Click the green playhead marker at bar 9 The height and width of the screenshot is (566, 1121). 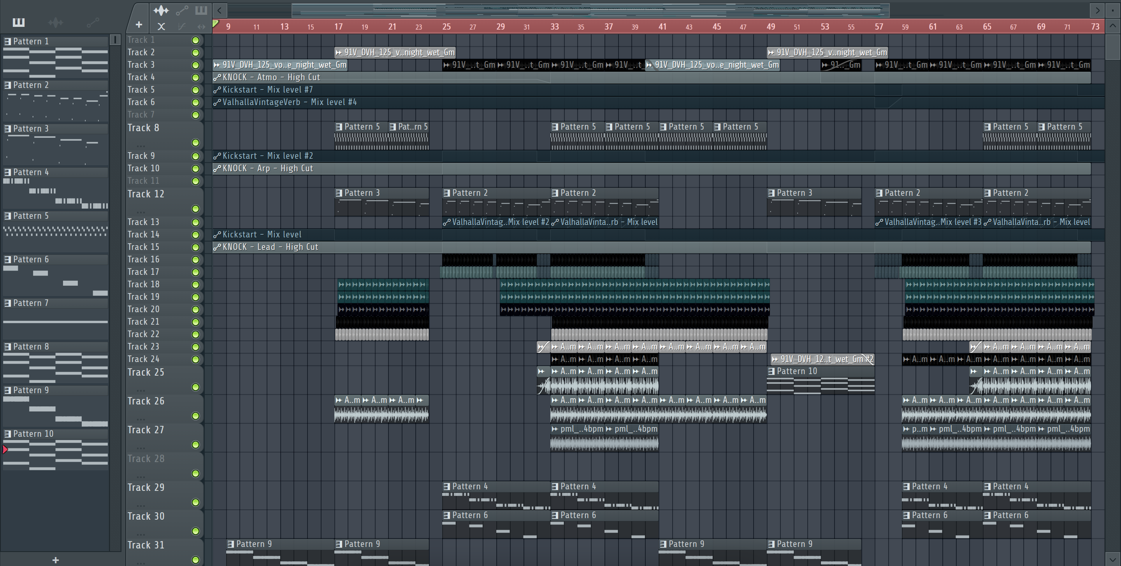pyautogui.click(x=215, y=24)
